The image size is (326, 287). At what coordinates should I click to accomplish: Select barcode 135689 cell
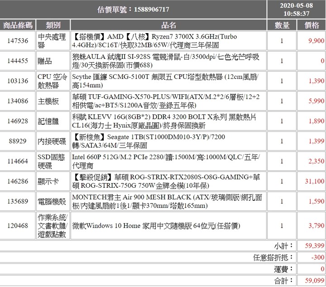[x=18, y=201]
